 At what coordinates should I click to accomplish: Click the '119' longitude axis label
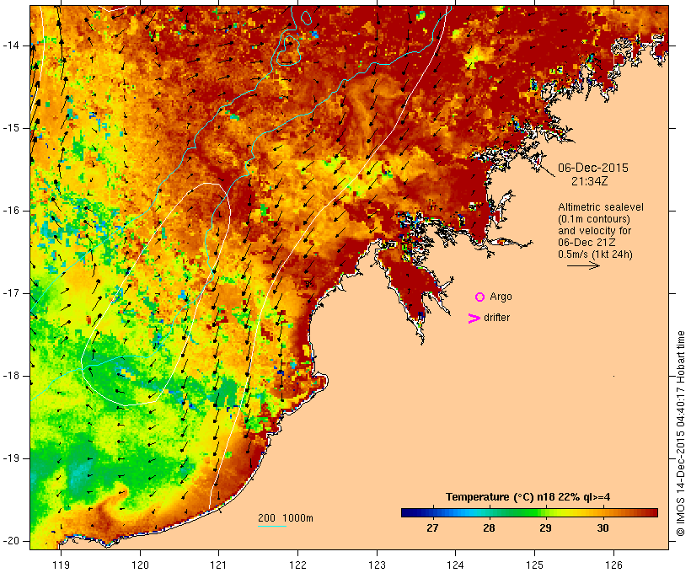tap(61, 565)
